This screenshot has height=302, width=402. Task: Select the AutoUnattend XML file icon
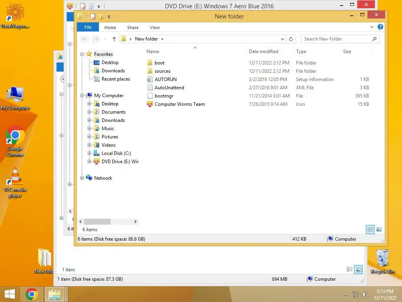click(x=150, y=88)
